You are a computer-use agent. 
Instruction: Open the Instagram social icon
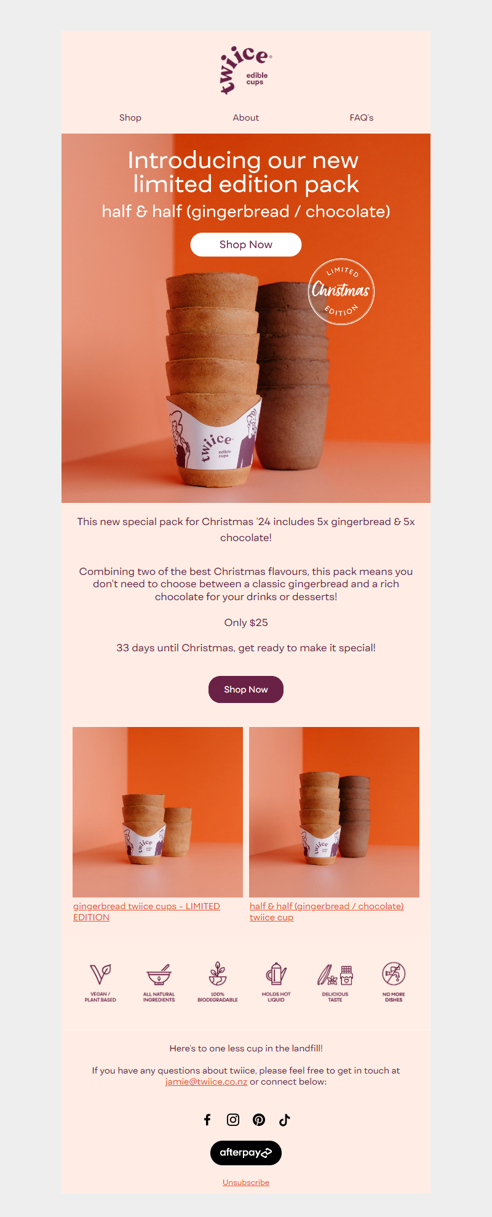pyautogui.click(x=233, y=1120)
